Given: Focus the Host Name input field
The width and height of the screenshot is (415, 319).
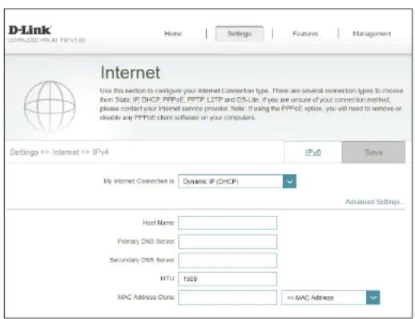Looking at the screenshot, I should click(x=228, y=223).
